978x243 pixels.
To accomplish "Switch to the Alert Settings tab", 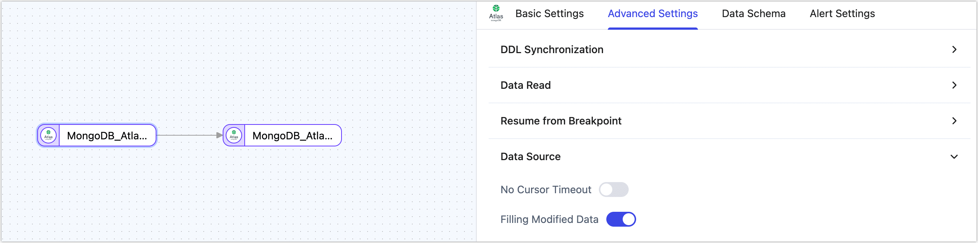I will (842, 13).
